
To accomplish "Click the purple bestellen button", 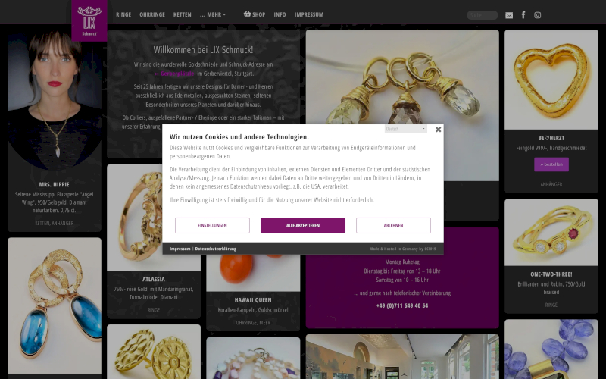I will 551,164.
